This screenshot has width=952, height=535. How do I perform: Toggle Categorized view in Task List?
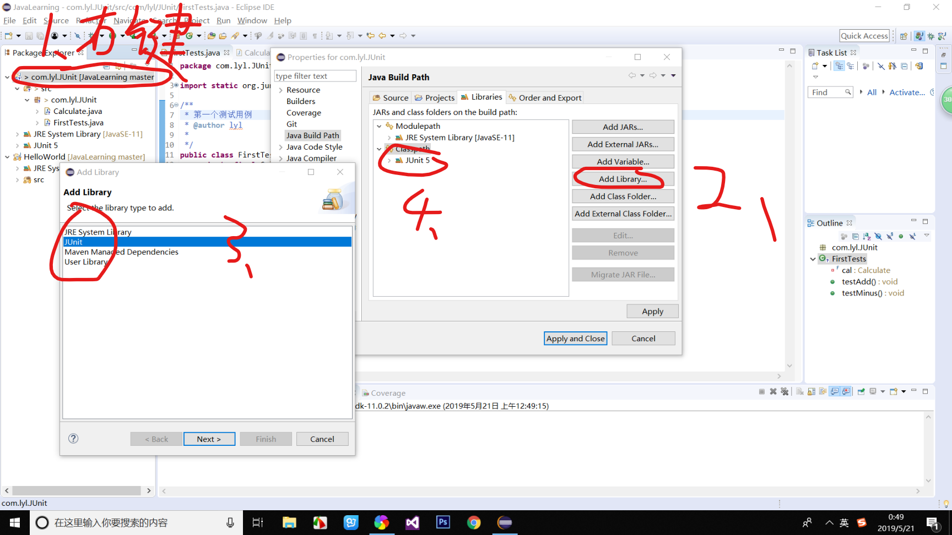[x=839, y=66]
